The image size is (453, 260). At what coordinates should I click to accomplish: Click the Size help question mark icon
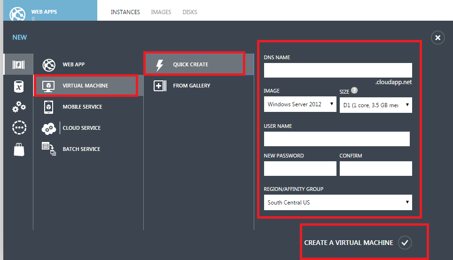[x=354, y=91]
